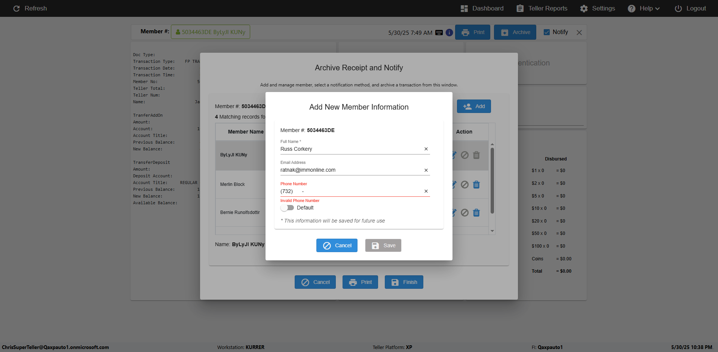Delete the Bernie Runolfsdottir record
The height and width of the screenshot is (352, 718).
coord(476,212)
